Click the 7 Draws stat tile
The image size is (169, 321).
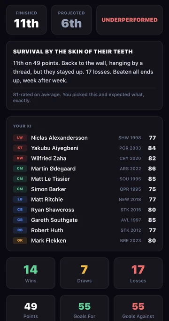point(84,273)
